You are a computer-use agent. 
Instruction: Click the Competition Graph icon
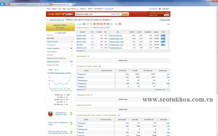pyautogui.click(x=168, y=90)
